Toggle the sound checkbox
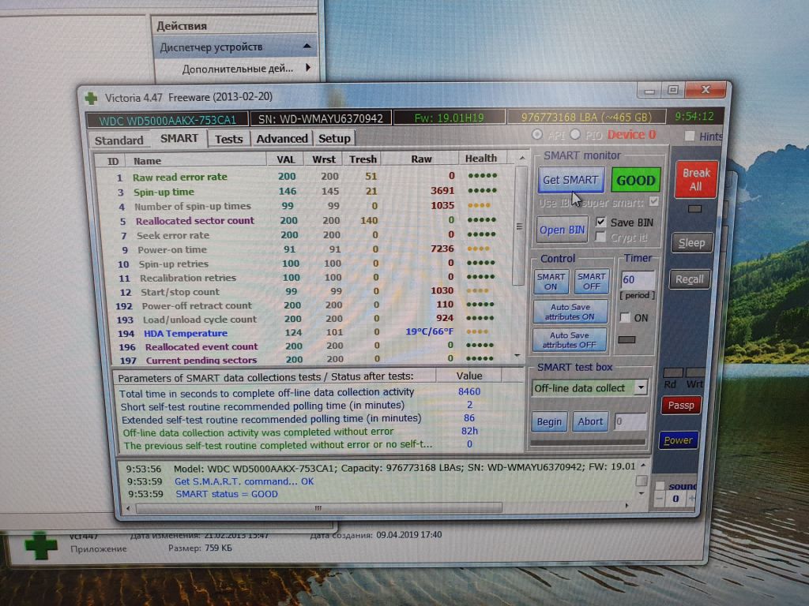Viewport: 809px width, 606px height. [660, 486]
